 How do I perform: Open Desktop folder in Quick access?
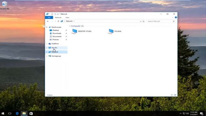(56, 30)
